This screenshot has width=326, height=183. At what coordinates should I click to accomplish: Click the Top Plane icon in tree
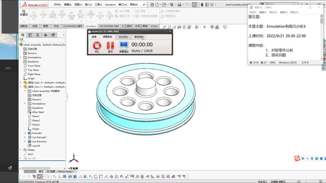[25, 70]
